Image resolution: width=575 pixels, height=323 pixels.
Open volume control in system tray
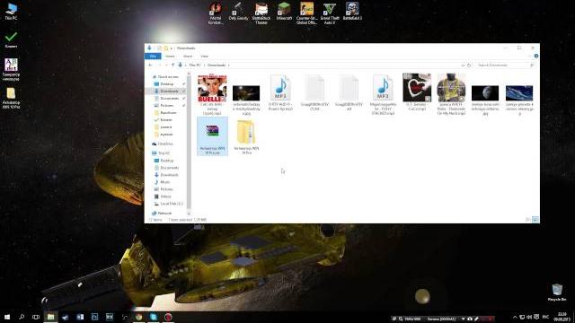click(529, 317)
